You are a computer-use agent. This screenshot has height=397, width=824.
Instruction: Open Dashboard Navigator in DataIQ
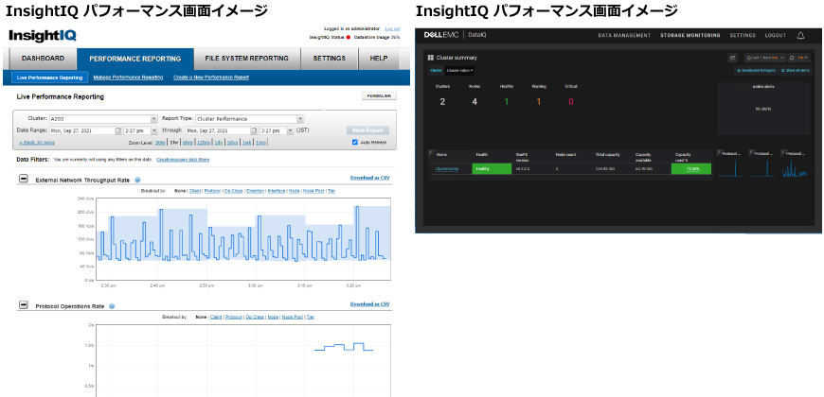tap(756, 70)
